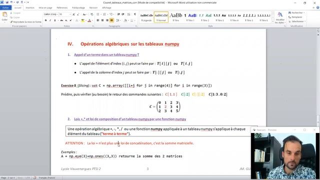Open the font name dropdown
The width and height of the screenshot is (320, 180).
(57, 14)
